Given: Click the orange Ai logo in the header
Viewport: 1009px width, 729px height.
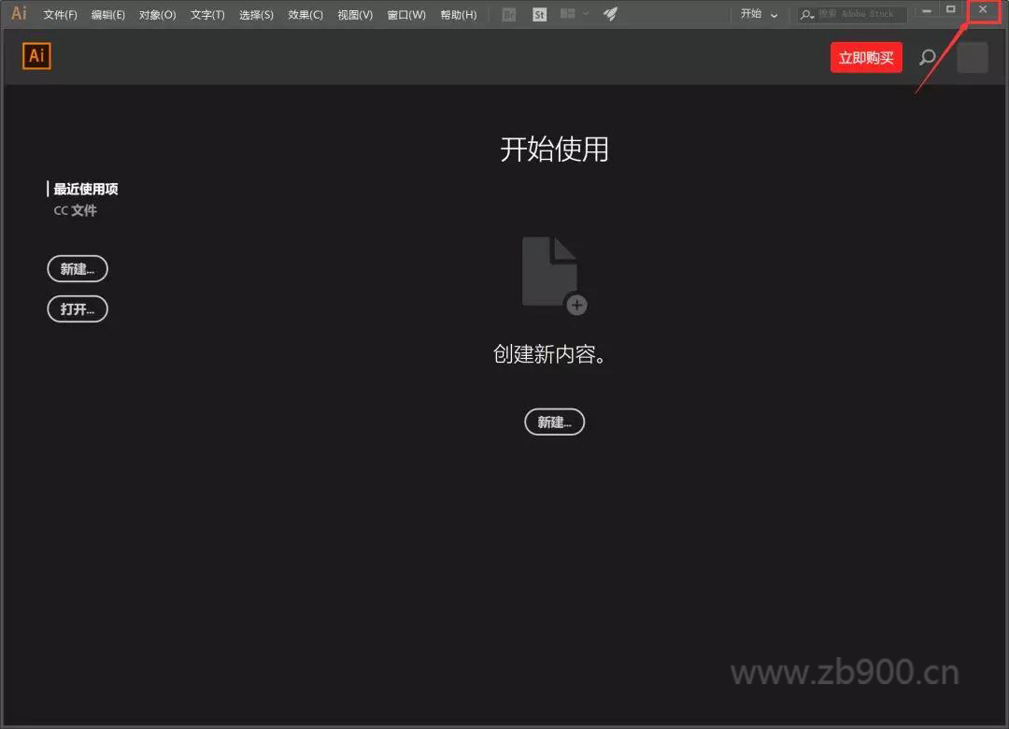Looking at the screenshot, I should click(x=36, y=56).
